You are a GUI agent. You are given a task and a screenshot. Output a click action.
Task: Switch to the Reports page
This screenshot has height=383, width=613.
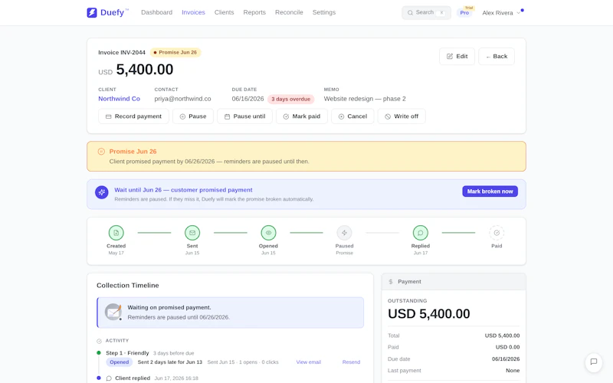(254, 12)
